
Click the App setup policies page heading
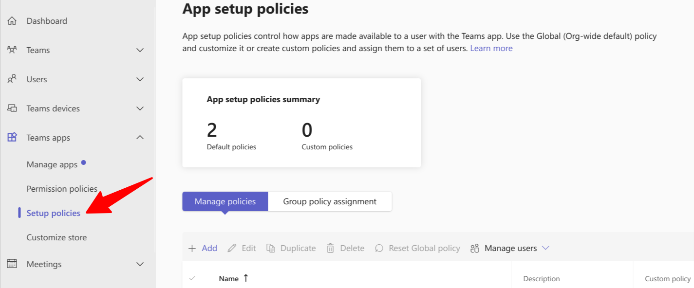245,9
